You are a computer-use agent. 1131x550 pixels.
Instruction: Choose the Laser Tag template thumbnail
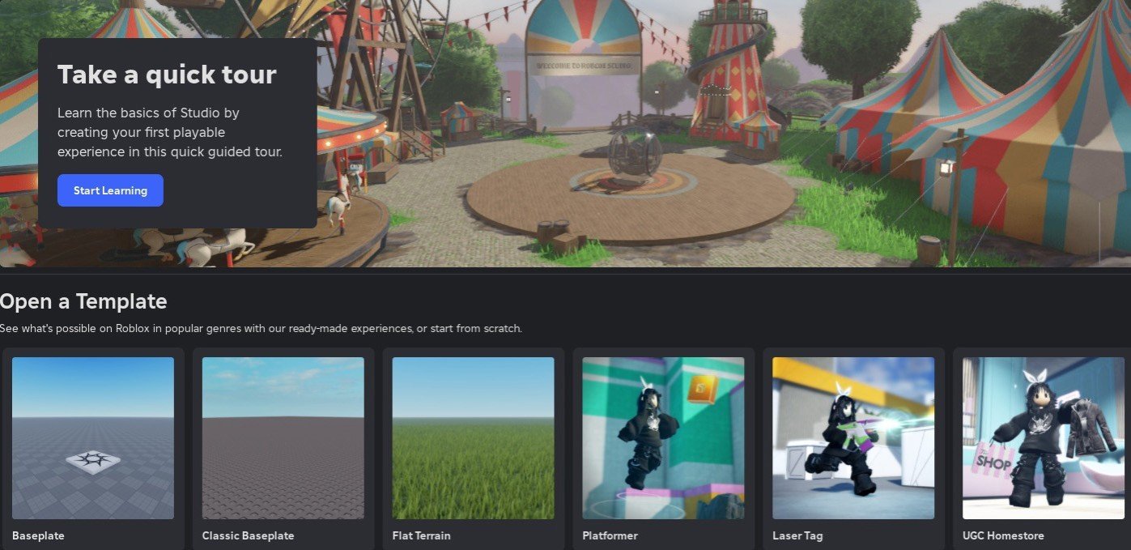tap(853, 438)
